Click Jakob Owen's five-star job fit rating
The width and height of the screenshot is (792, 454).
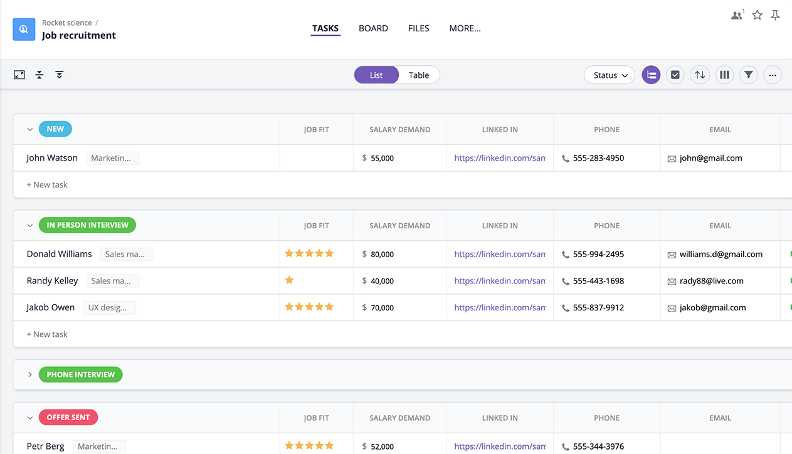(x=309, y=307)
